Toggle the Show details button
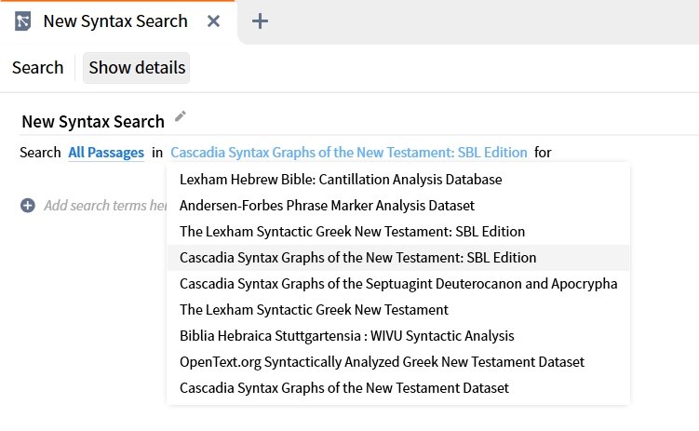This screenshot has height=431, width=699. pos(137,68)
